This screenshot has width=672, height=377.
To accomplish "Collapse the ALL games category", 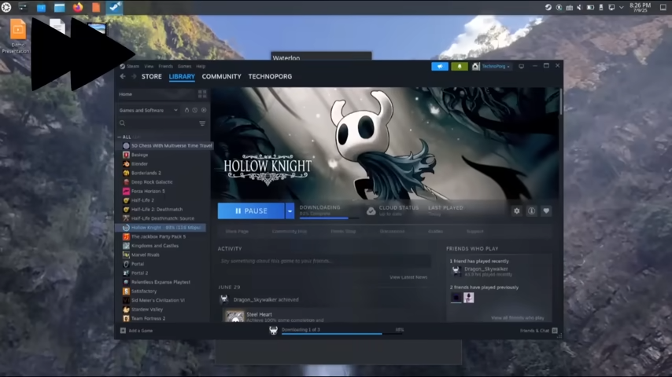I will [x=119, y=137].
